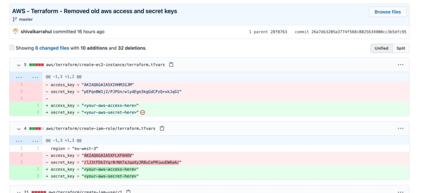The image size is (424, 193).
Task: Click no-newline warning icon after secret_key
Action: point(142,112)
